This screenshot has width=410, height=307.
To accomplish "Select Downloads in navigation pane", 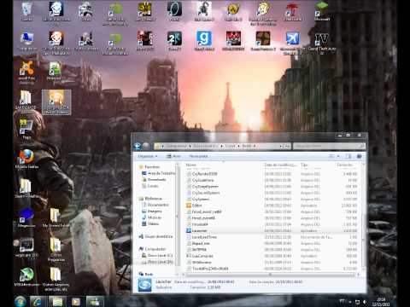I will [154, 180].
